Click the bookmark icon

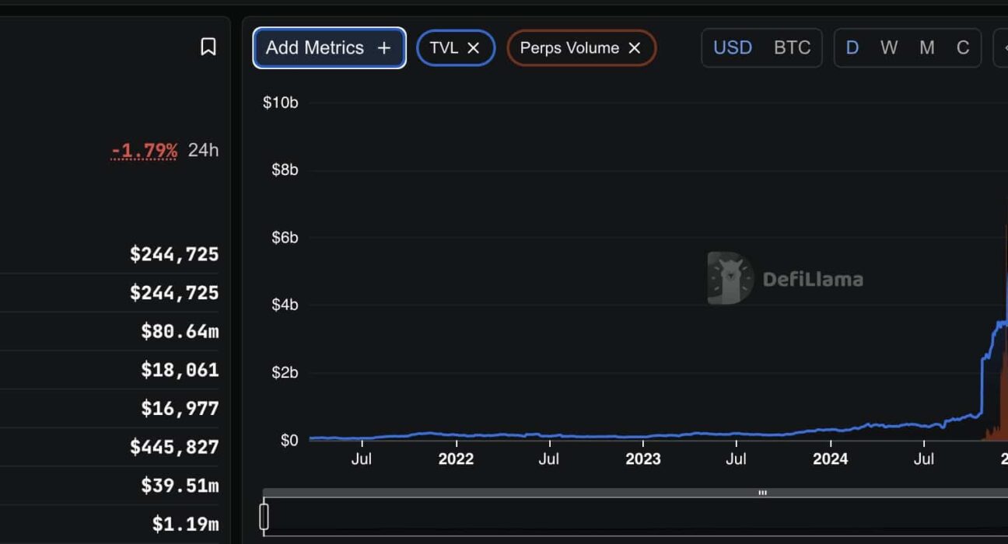pyautogui.click(x=208, y=47)
